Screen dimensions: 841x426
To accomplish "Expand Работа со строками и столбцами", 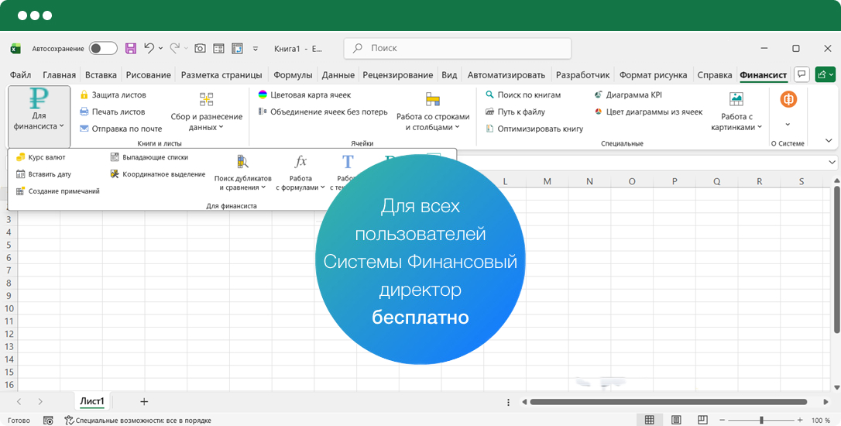I will tap(433, 112).
